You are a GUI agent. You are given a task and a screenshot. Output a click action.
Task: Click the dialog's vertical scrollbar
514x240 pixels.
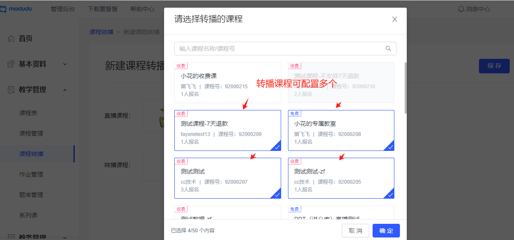[405, 88]
